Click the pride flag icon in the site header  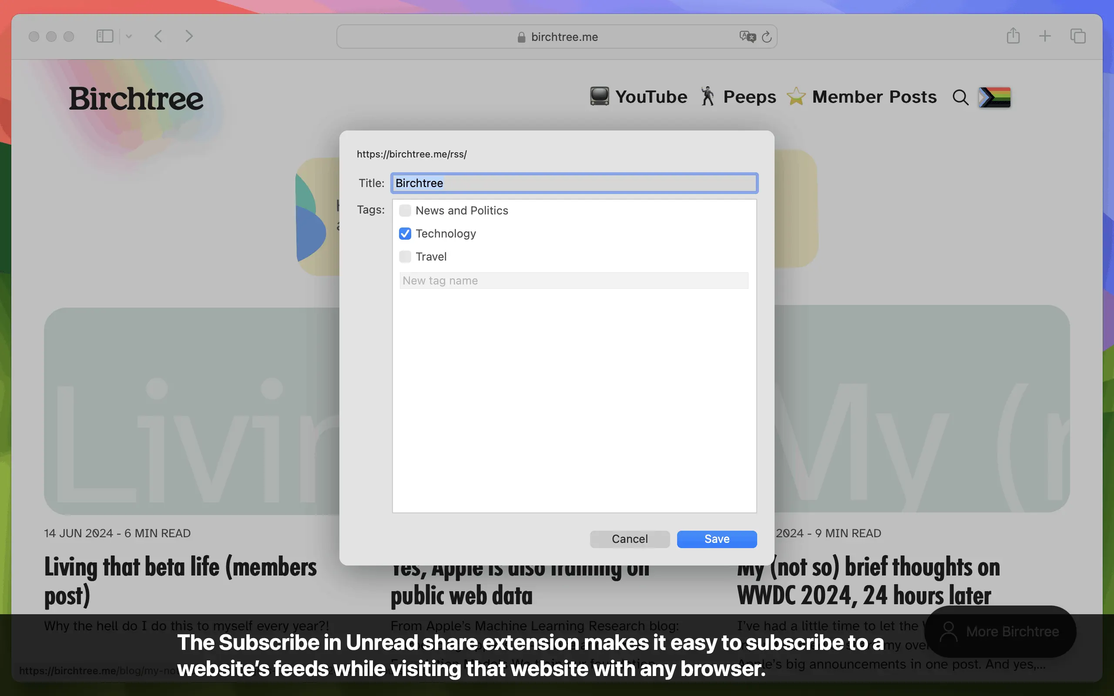tap(994, 97)
